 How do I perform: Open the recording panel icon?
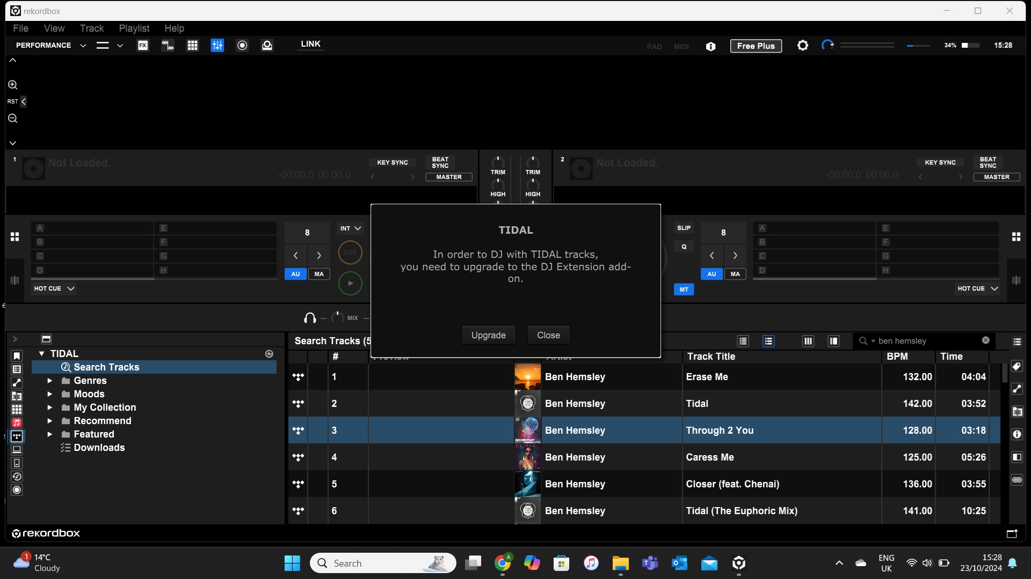tap(242, 46)
